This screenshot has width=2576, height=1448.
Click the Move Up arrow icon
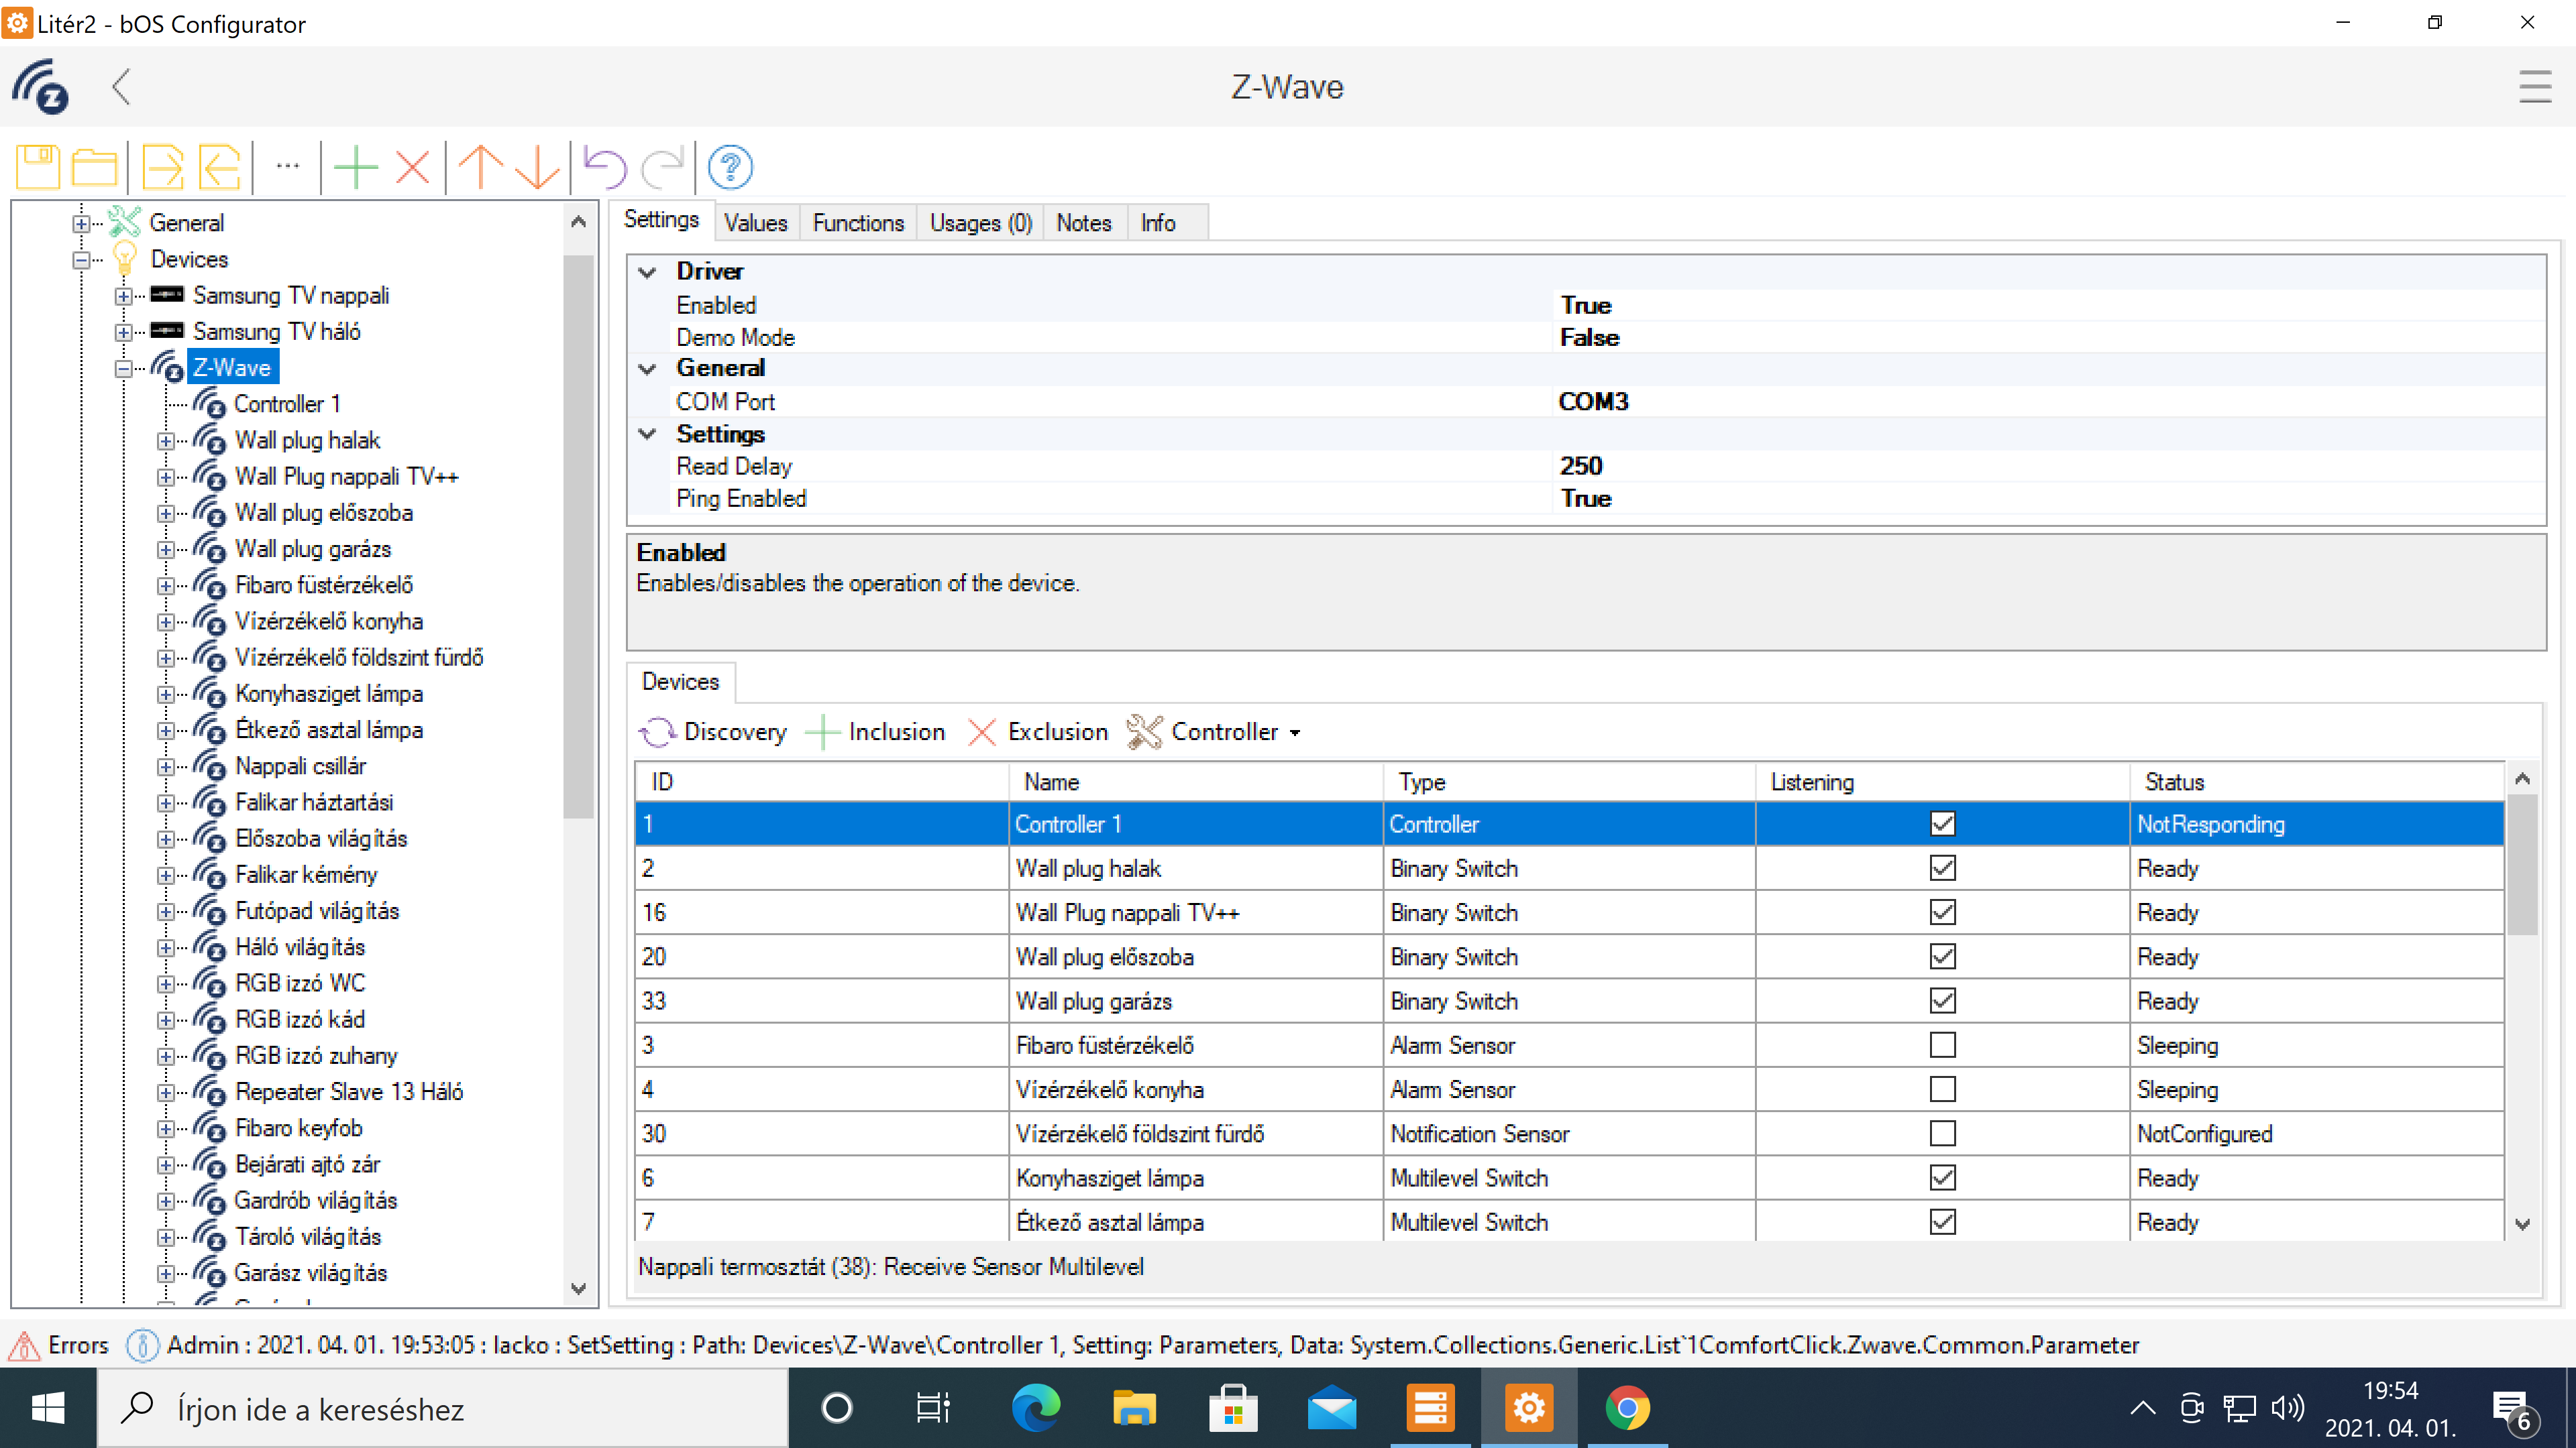click(481, 167)
